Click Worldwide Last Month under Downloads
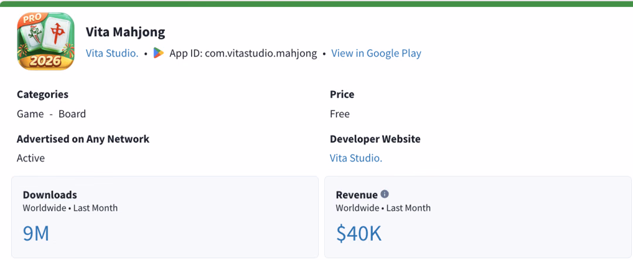Viewport: 633px width, 260px height. click(x=70, y=208)
